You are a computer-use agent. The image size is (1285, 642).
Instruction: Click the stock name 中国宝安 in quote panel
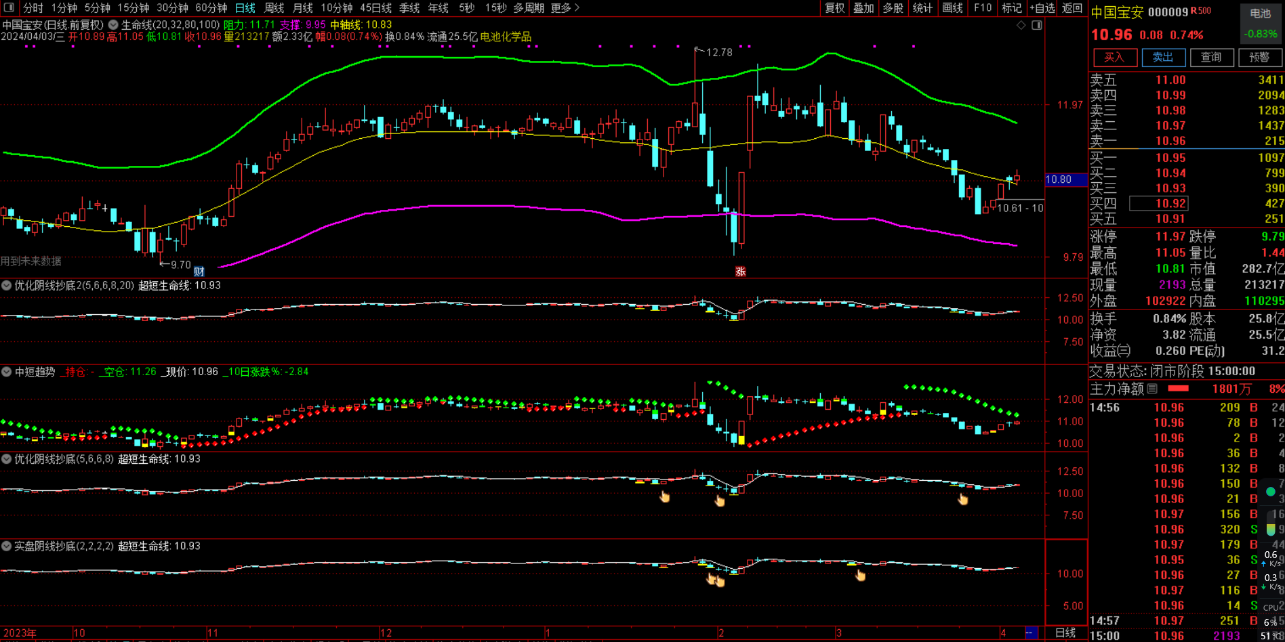pos(1117,12)
